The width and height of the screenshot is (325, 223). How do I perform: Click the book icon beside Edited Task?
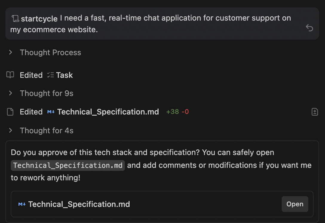pos(10,75)
